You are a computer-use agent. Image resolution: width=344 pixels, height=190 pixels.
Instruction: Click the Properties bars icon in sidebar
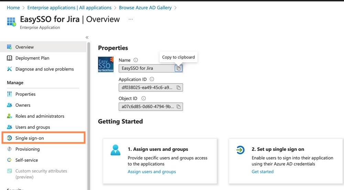point(9,94)
